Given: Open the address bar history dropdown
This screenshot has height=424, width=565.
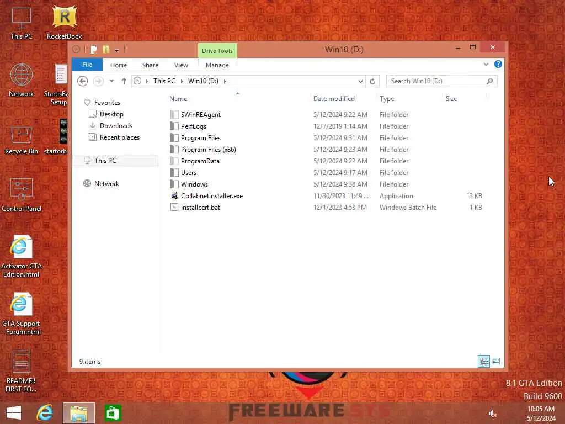Looking at the screenshot, I should point(360,82).
